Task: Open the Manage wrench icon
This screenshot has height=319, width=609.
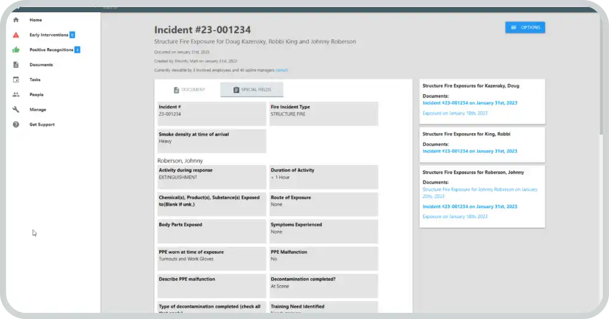Action: point(16,110)
